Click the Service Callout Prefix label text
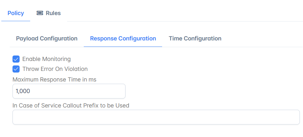The image size is (303, 137). (71, 106)
